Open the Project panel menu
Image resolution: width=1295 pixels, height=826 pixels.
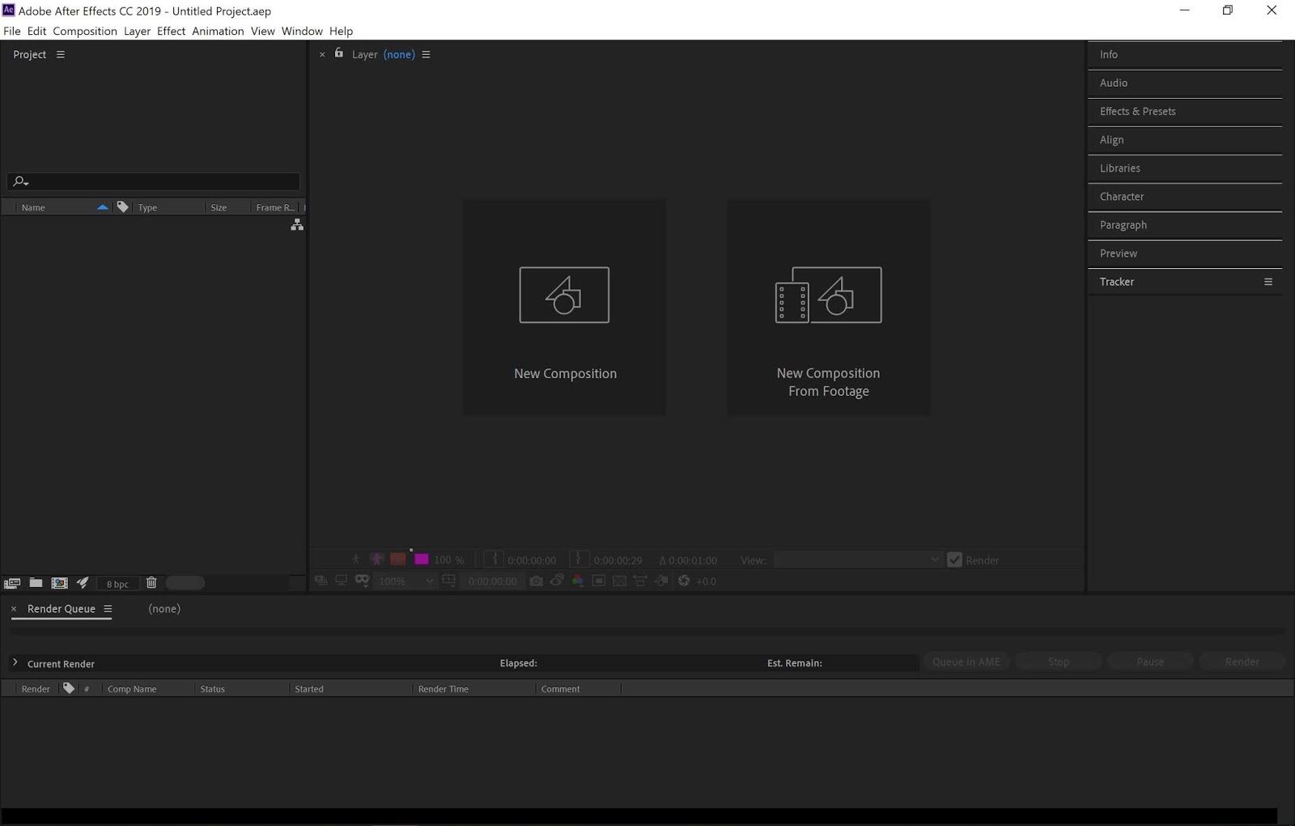tap(61, 54)
